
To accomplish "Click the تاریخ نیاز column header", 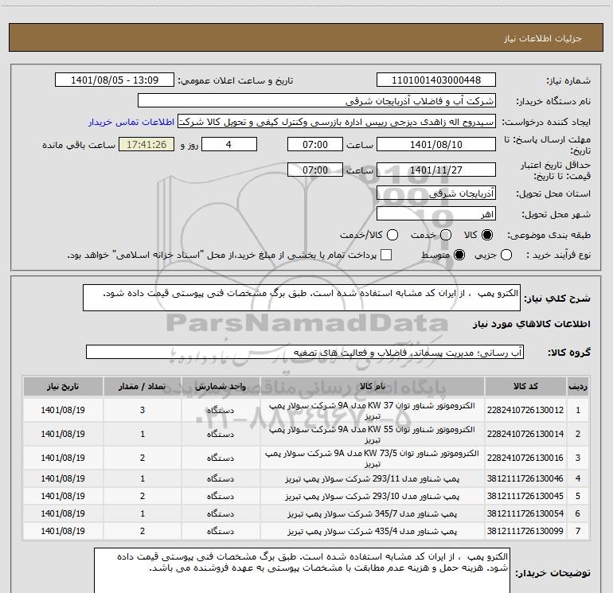I will (63, 386).
